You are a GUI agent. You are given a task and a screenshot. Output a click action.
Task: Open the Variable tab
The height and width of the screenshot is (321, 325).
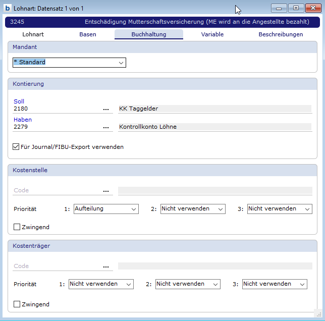tap(212, 34)
